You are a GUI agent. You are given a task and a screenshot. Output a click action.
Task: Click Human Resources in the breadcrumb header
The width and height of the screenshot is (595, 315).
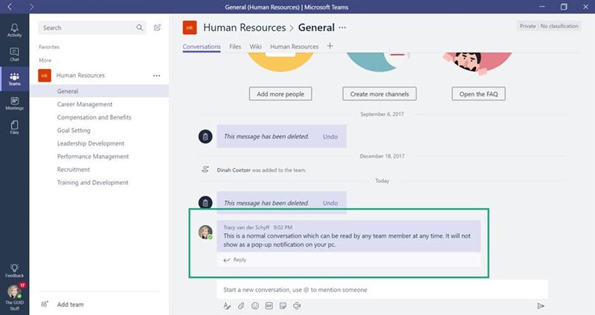(245, 27)
